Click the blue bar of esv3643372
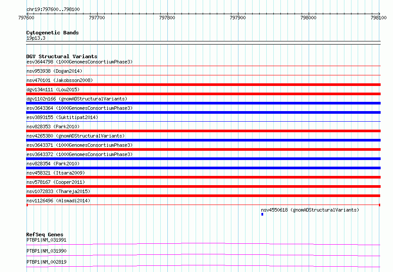Screen dimensions: 393x272 (203, 159)
